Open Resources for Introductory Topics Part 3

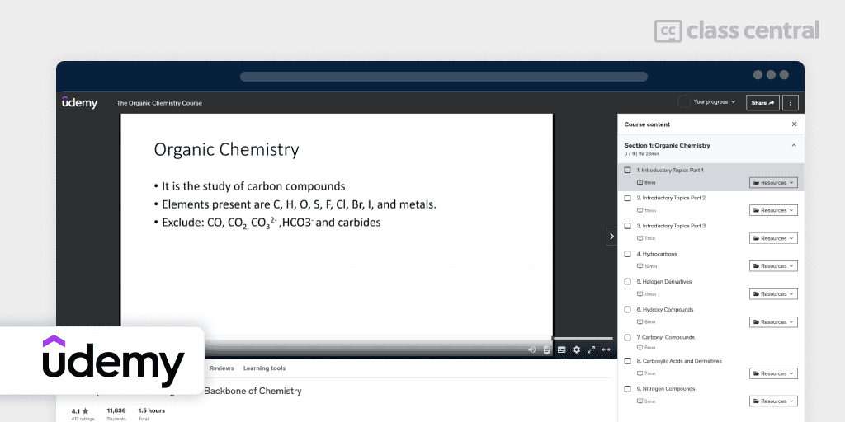(x=773, y=238)
